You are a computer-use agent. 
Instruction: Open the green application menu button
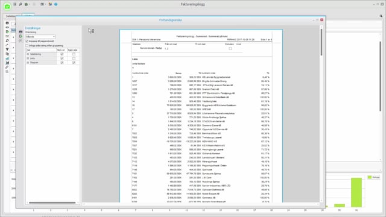click(7, 7)
